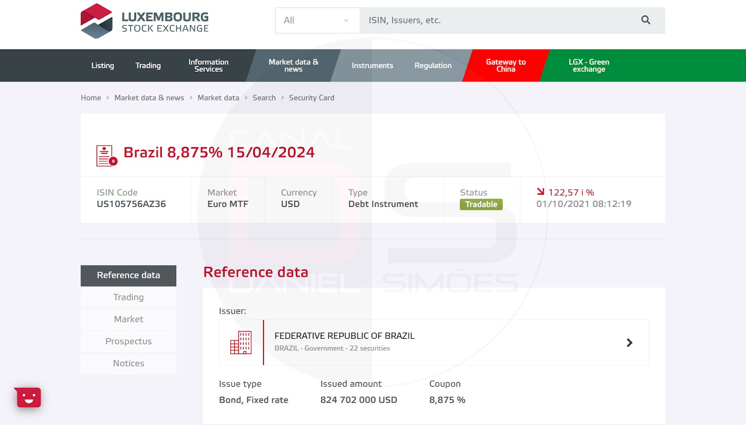Open Gateway to China section
This screenshot has height=425, width=746.
coord(506,66)
